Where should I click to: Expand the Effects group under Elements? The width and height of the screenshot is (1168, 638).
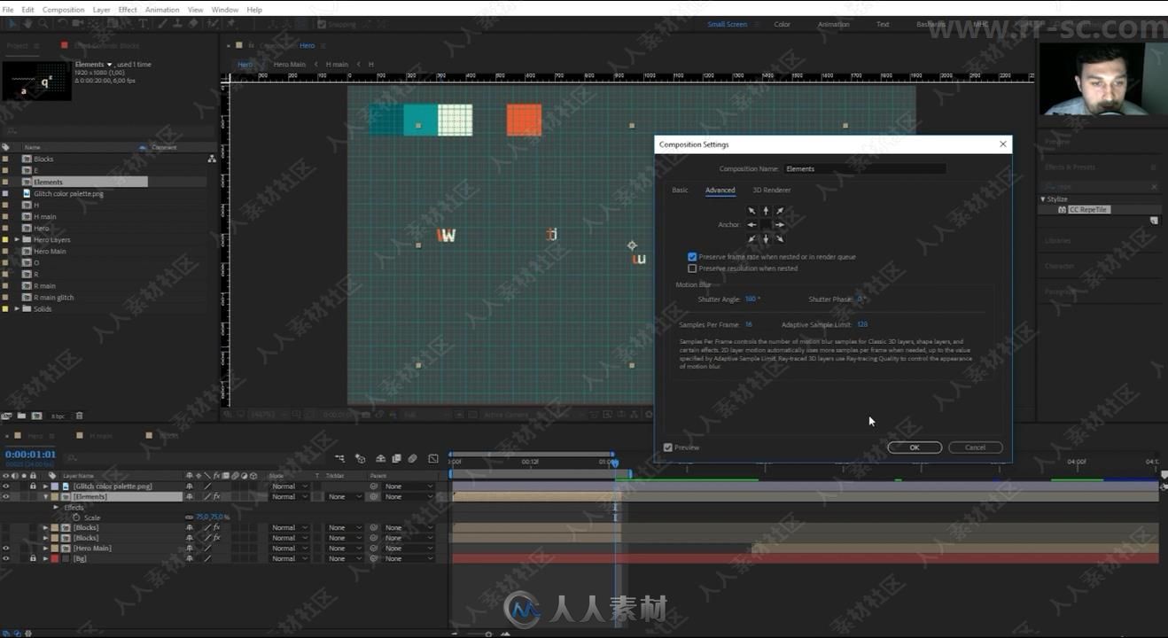click(x=56, y=508)
